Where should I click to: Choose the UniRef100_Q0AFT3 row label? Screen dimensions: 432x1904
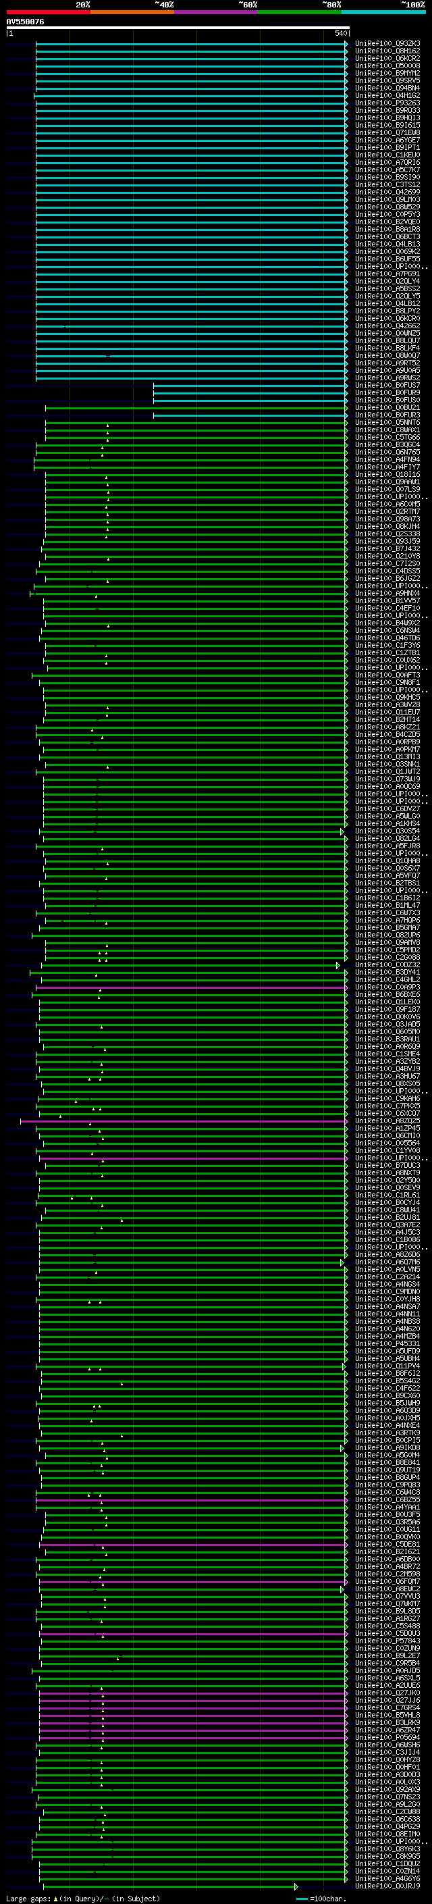tap(387, 675)
